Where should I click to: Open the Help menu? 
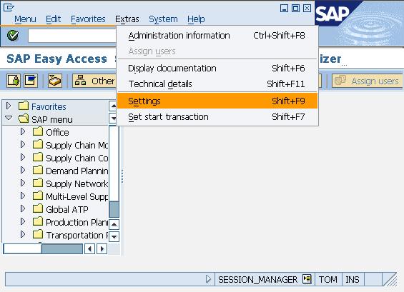point(196,19)
